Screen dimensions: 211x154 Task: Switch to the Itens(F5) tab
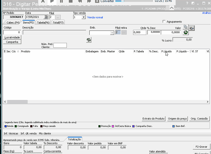[28, 22]
